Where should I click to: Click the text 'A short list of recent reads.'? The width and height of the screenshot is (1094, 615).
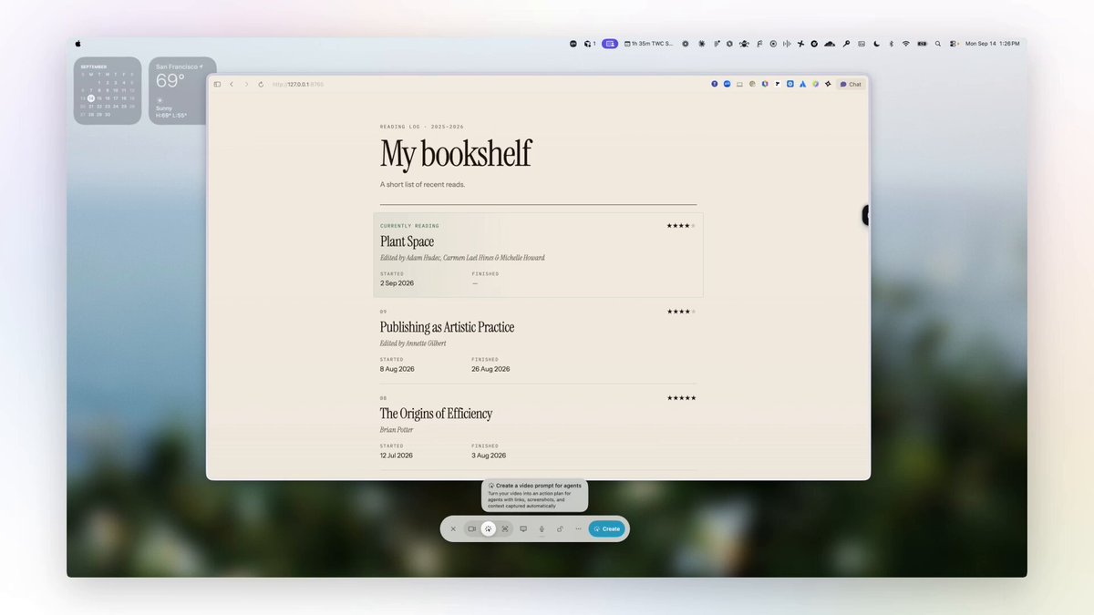pyautogui.click(x=422, y=185)
